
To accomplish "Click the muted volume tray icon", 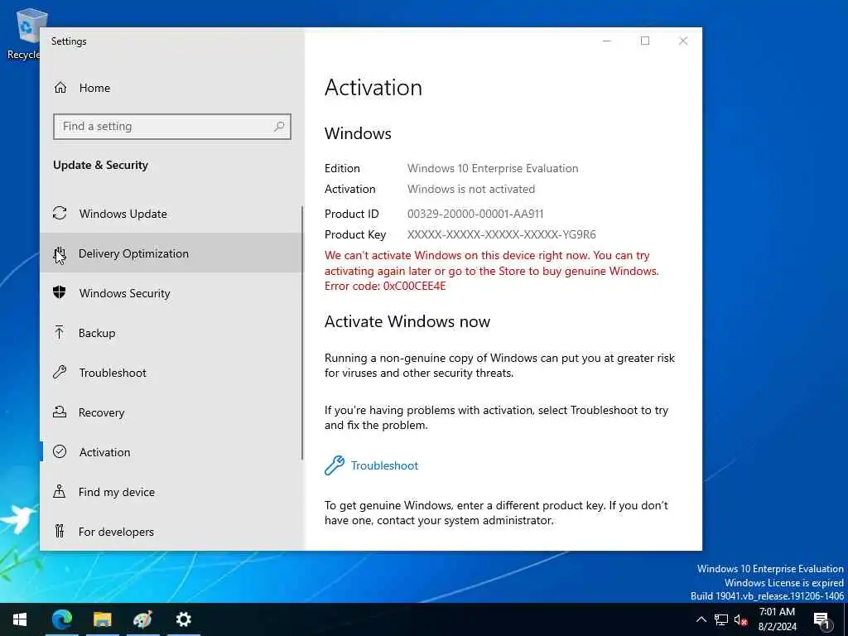I will (740, 619).
